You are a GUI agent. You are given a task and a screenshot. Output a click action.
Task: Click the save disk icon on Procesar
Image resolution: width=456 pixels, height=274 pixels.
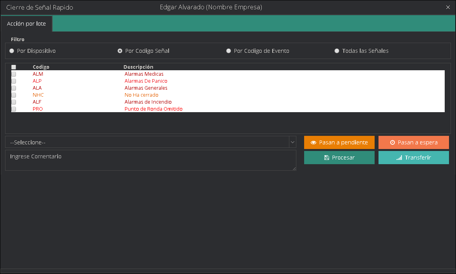click(326, 158)
